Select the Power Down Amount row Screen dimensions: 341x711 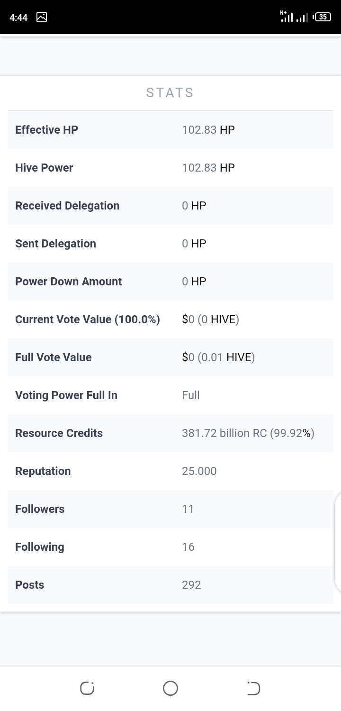[x=170, y=282]
